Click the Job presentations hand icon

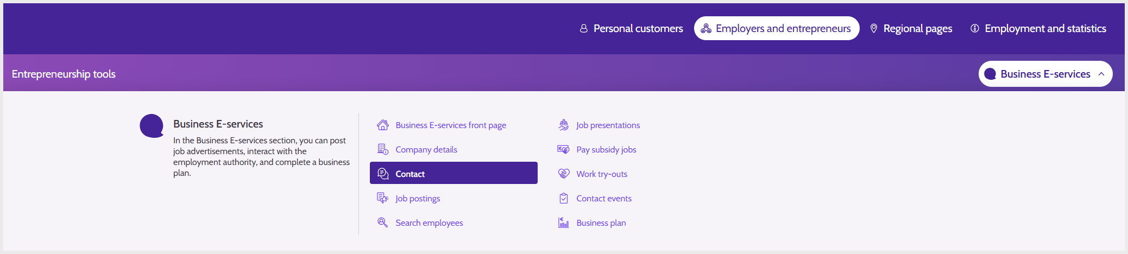coord(564,125)
